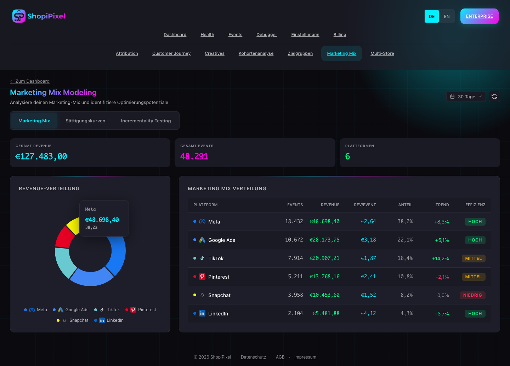Go back via Zum Dashboard link
510x366 pixels.
pyautogui.click(x=30, y=81)
